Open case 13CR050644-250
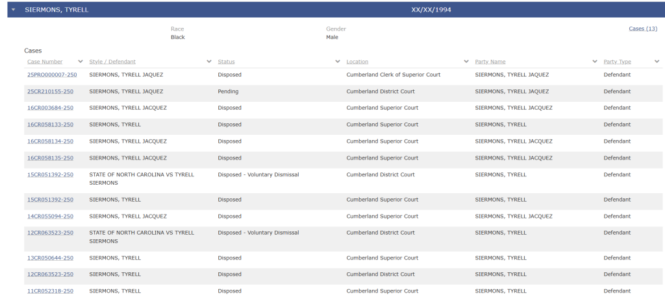Image resolution: width=665 pixels, height=295 pixels. (x=50, y=258)
